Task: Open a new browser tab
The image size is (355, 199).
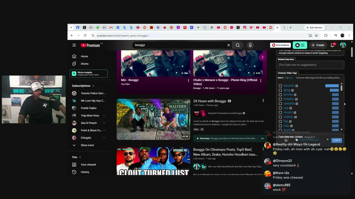Action: (290, 27)
